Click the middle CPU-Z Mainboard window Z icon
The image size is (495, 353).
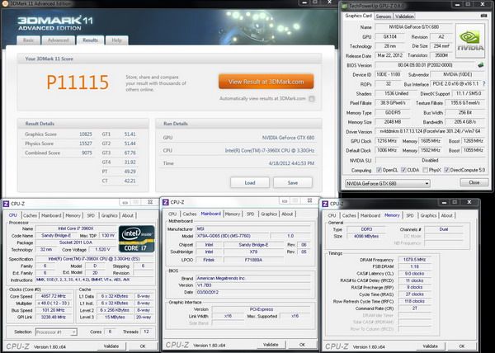click(166, 202)
